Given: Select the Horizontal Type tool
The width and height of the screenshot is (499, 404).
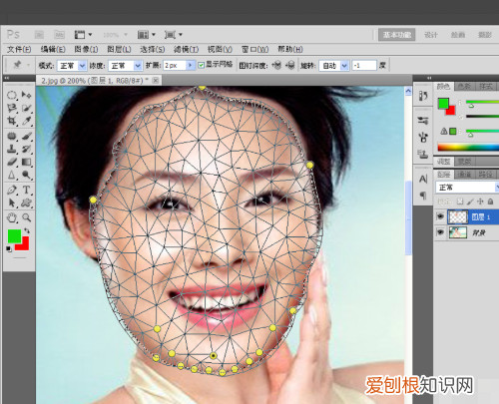Looking at the screenshot, I should pyautogui.click(x=26, y=190).
